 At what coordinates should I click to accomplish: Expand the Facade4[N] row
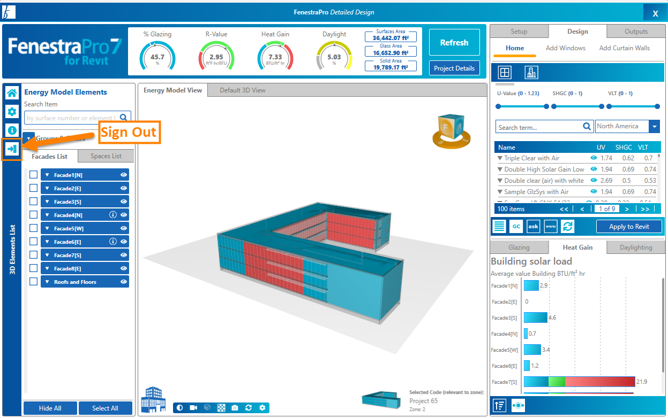pos(47,215)
